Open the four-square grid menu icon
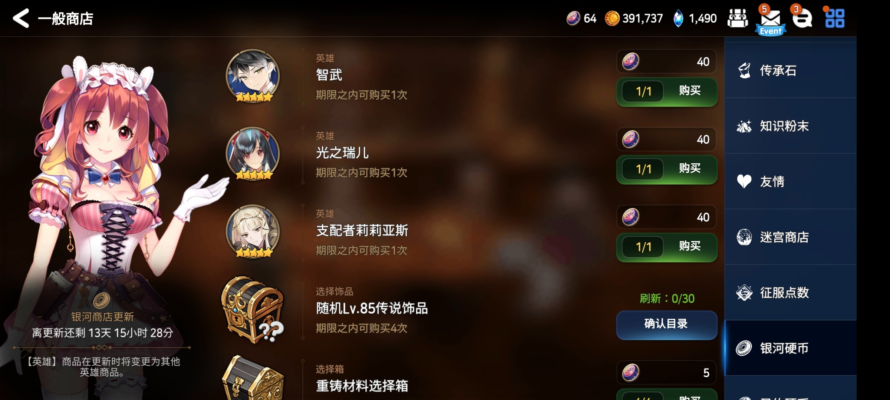 (x=834, y=18)
